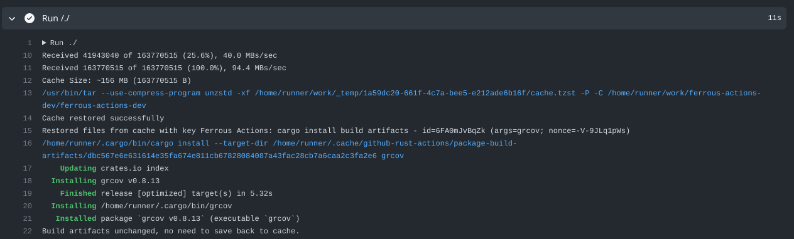Viewport: 794px width, 239px height.
Task: Click line number 21
Action: click(28, 218)
